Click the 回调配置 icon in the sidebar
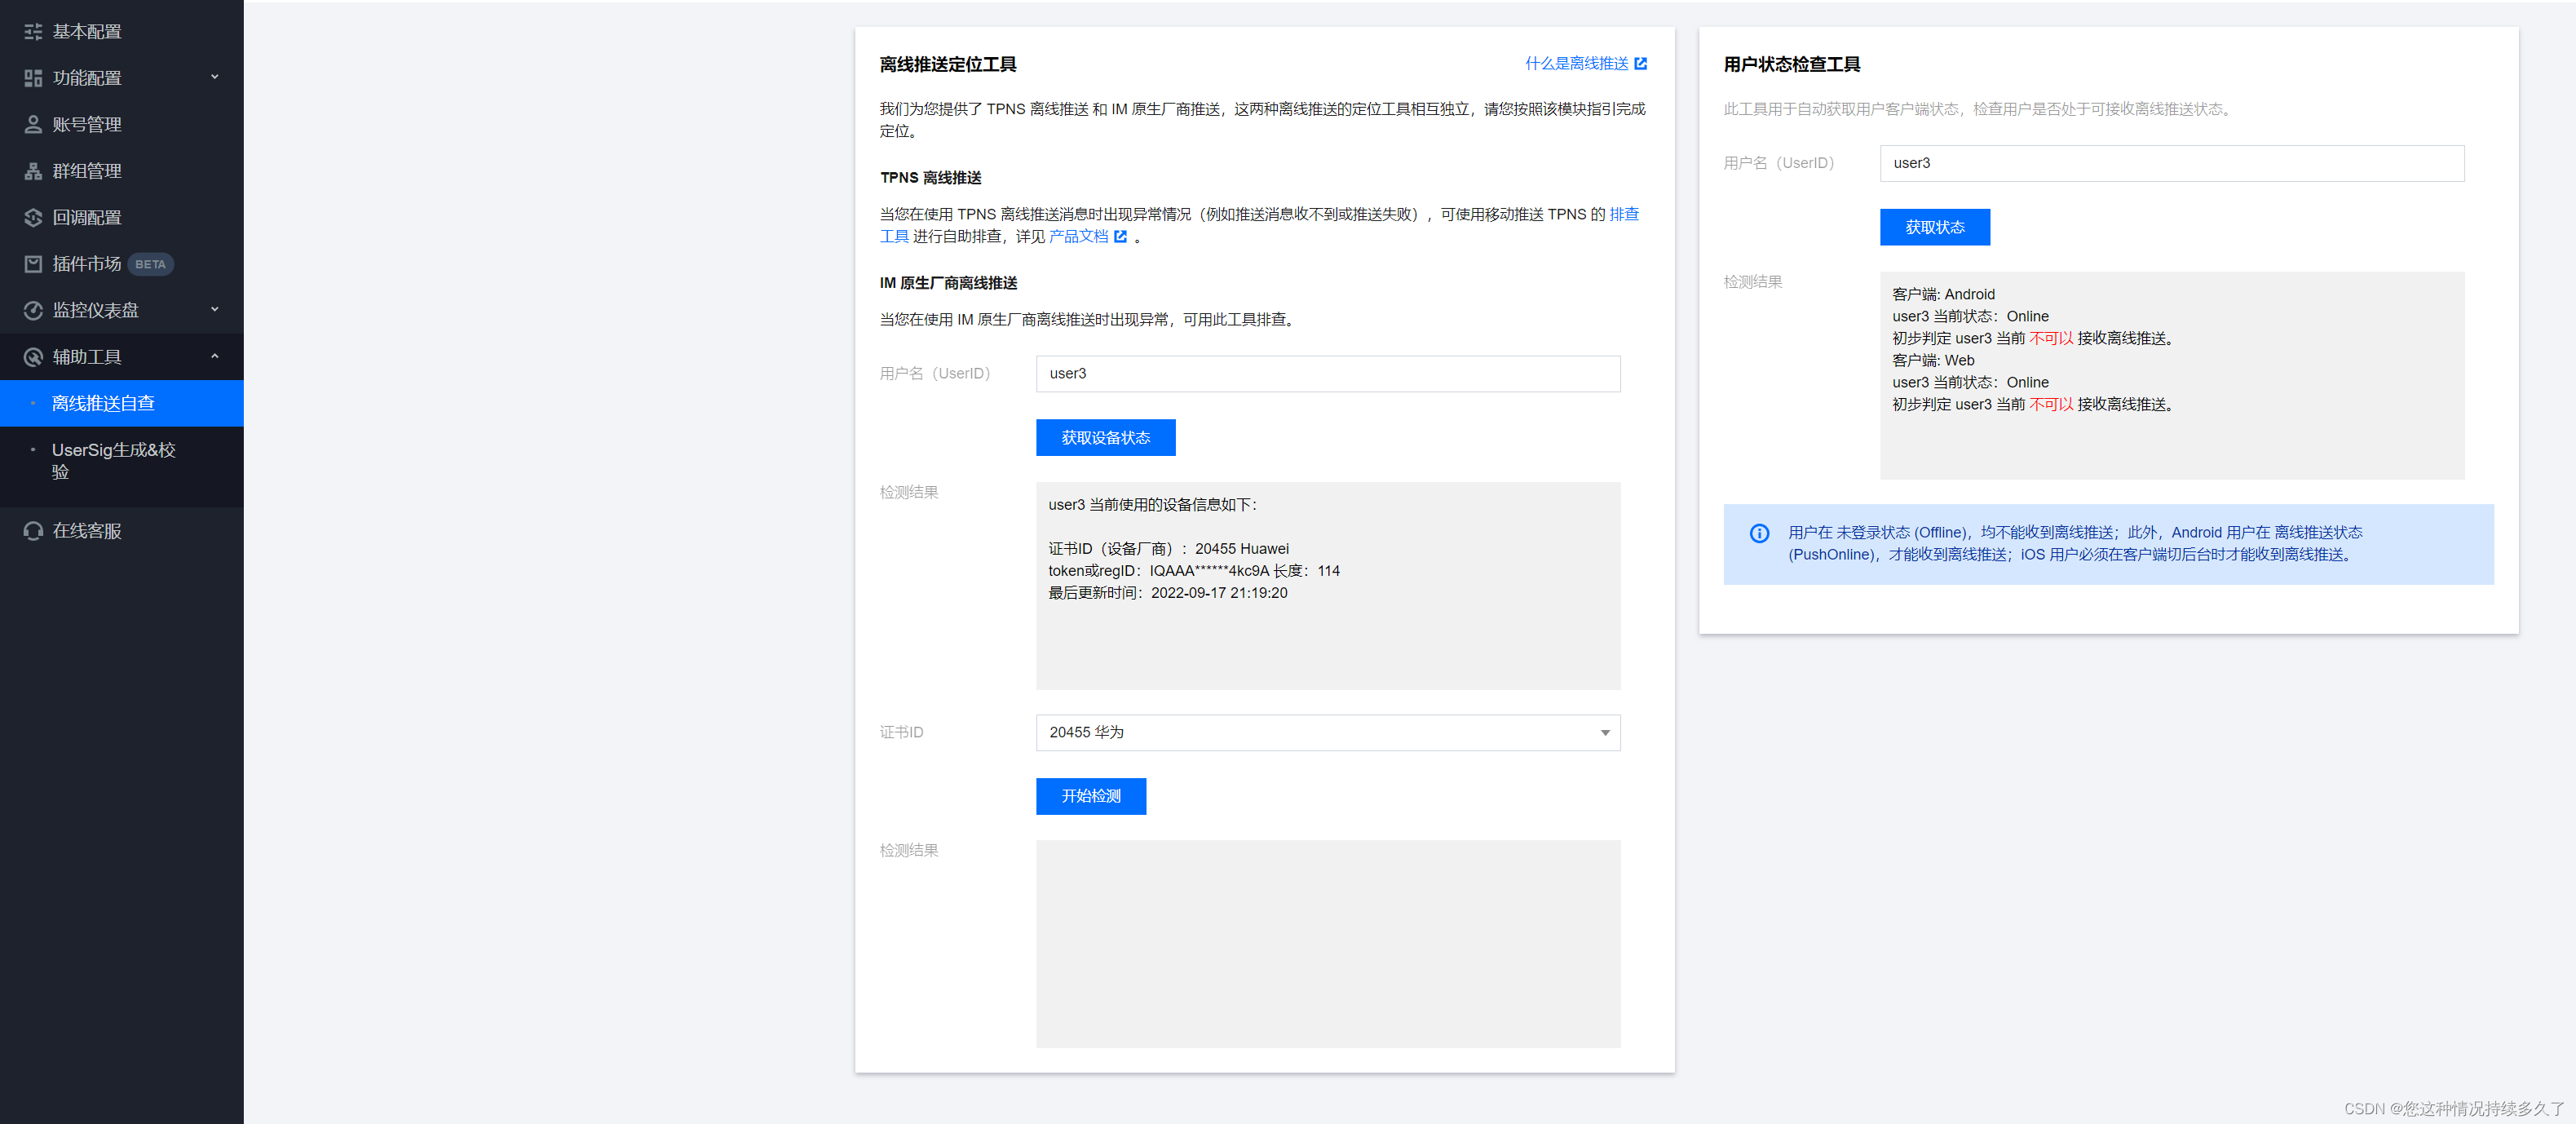This screenshot has height=1124, width=2576. coord(33,217)
